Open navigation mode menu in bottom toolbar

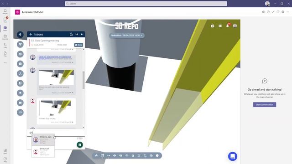pos(109,155)
